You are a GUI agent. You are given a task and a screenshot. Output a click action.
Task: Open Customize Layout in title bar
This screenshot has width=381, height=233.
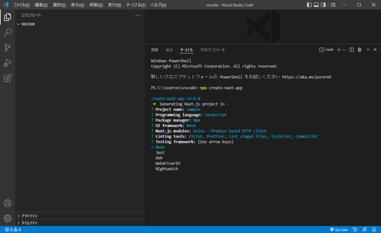pyautogui.click(x=333, y=5)
